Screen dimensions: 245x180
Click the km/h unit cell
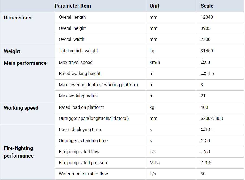pos(155,62)
